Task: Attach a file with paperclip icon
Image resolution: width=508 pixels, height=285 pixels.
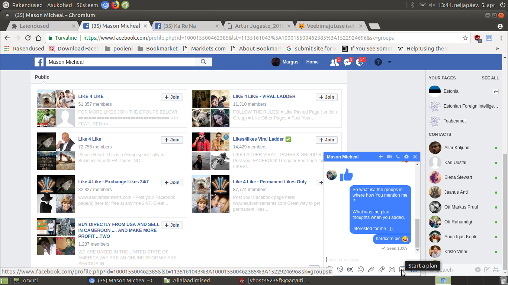Action: point(371,270)
